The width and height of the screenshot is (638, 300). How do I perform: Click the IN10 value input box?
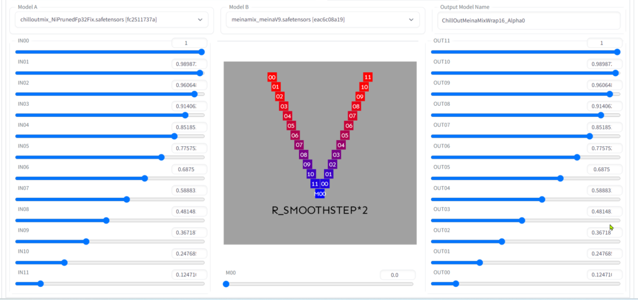[189, 253]
